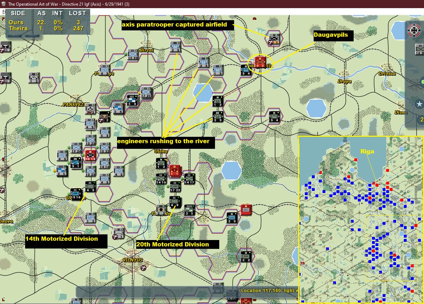Select the gray corps unit 5-4
The width and height of the screenshot is (424, 304).
118,108
